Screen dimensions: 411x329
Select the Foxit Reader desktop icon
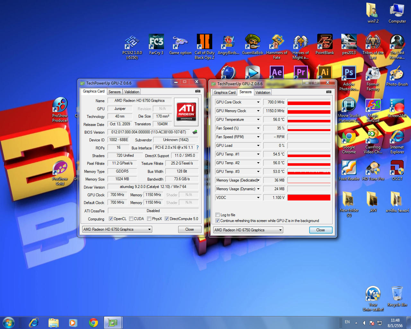click(x=349, y=171)
